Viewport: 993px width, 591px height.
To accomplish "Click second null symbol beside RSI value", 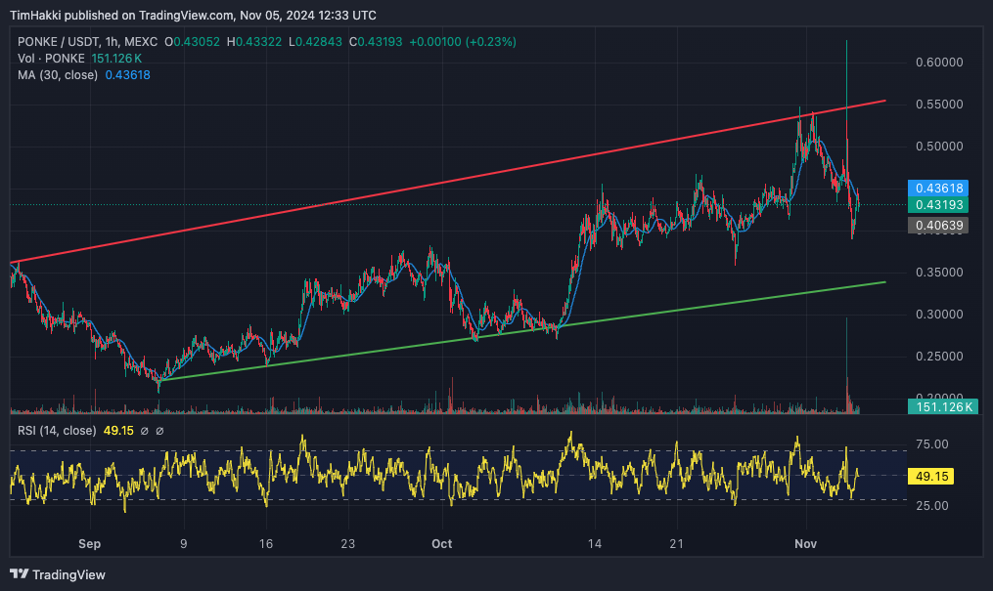I will click(159, 431).
